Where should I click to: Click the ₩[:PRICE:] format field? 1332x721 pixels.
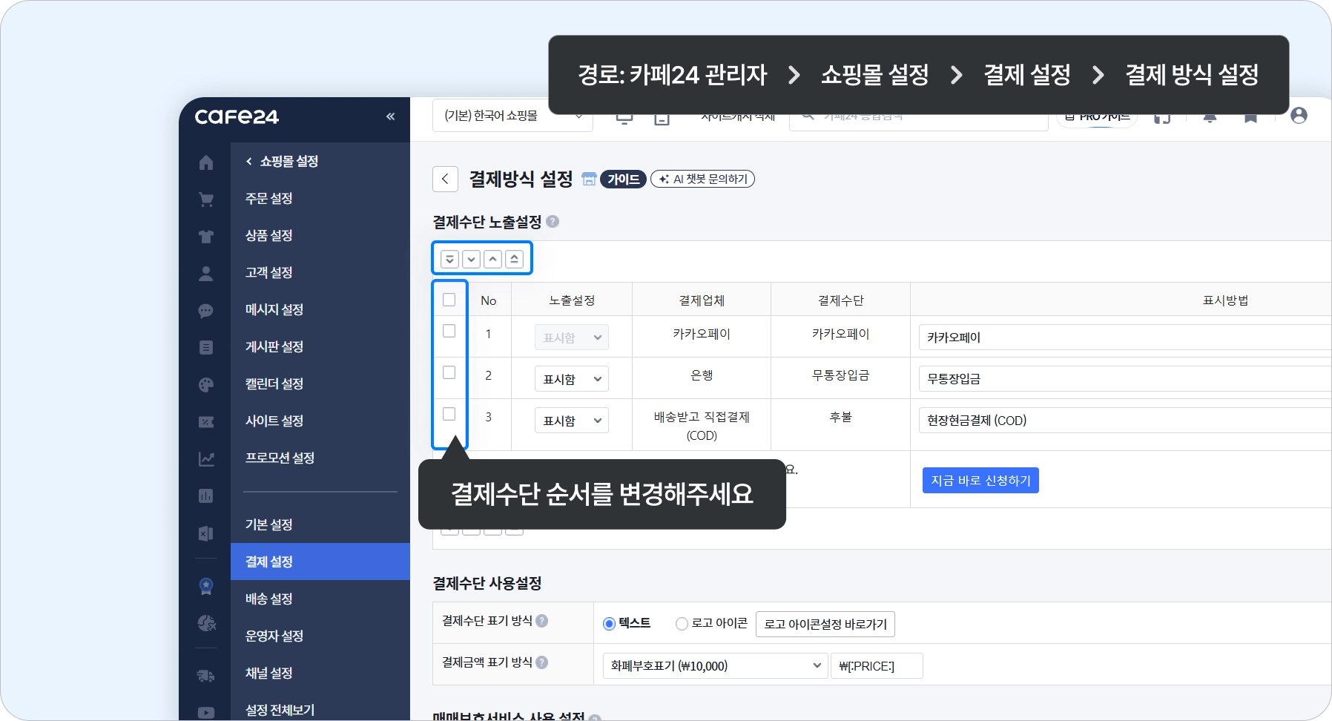877,666
